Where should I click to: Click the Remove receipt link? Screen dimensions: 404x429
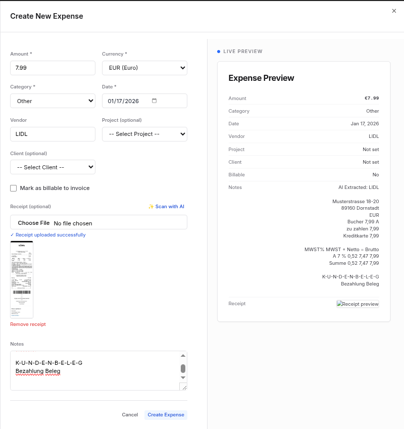28,324
